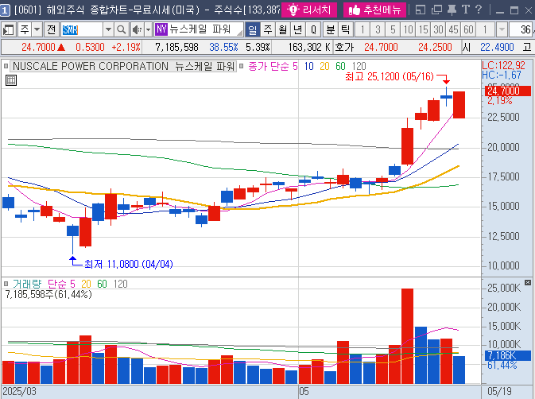Choose the 60 interval button
The height and width of the screenshot is (399, 535).
point(468,30)
